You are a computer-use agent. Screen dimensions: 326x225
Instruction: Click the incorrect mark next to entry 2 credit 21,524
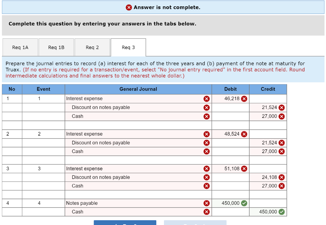(x=281, y=143)
